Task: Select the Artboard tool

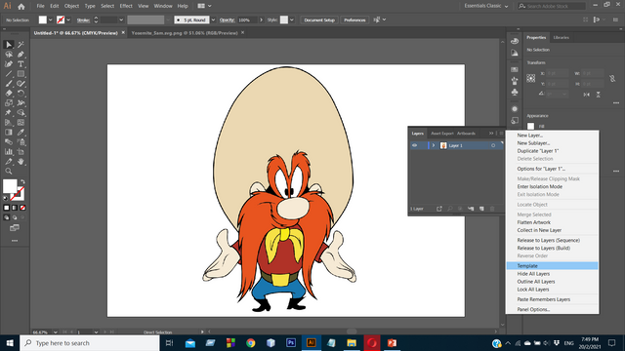Action: [21, 152]
